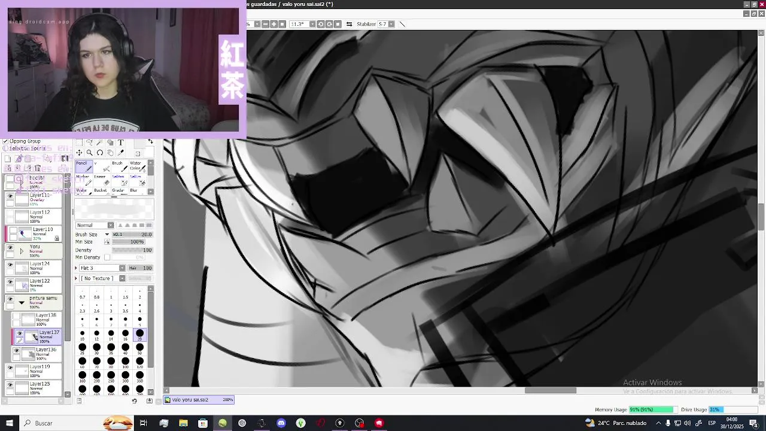Open the Stabilizer value dropdown
The image size is (766, 431).
coord(391,24)
